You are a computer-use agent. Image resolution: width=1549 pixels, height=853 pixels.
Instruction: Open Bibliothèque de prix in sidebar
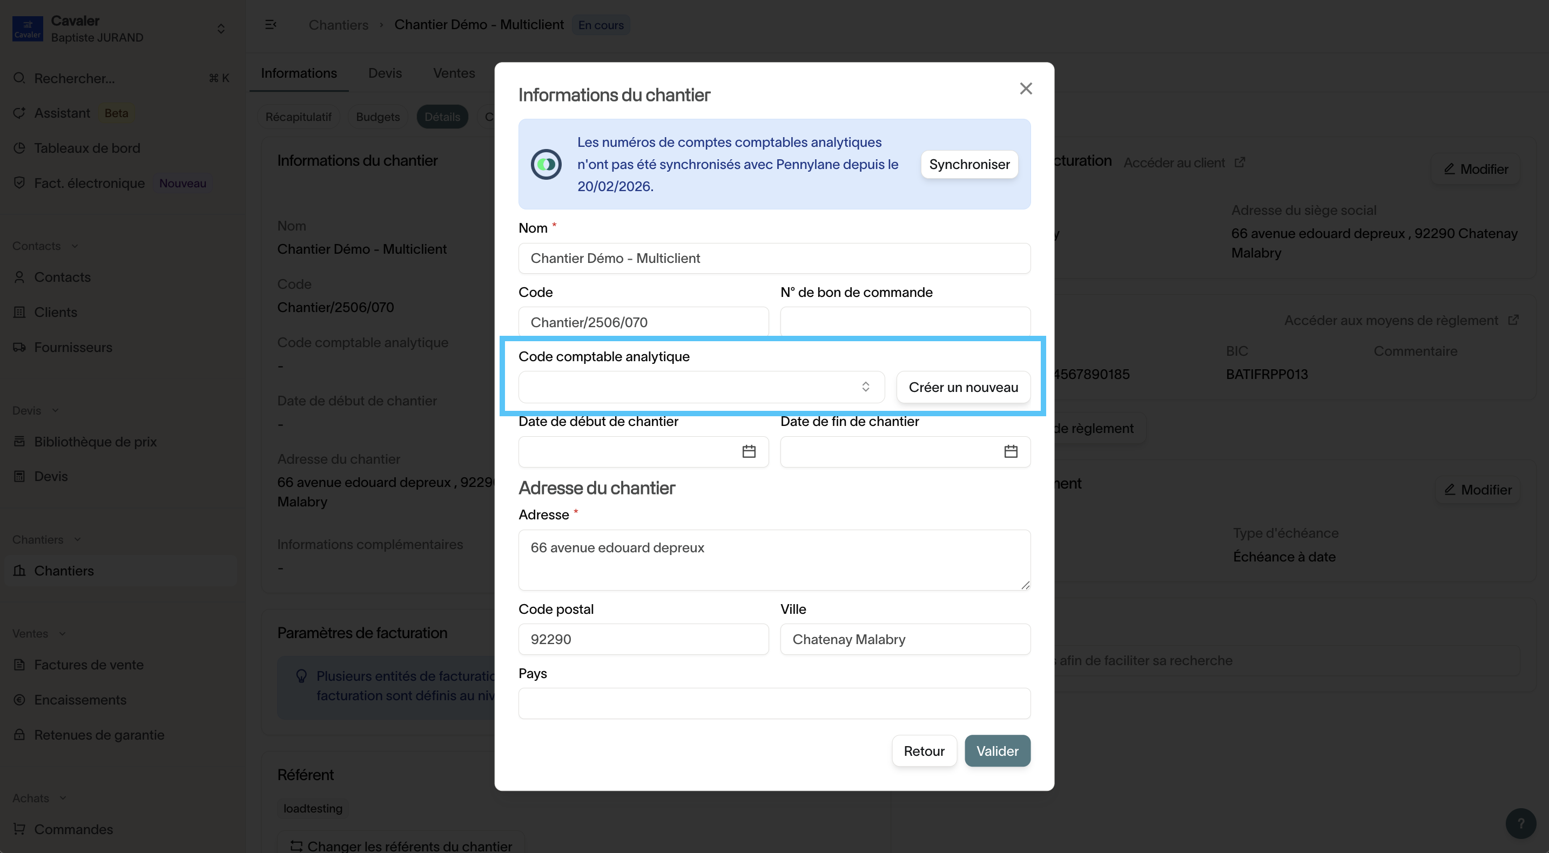(x=95, y=441)
